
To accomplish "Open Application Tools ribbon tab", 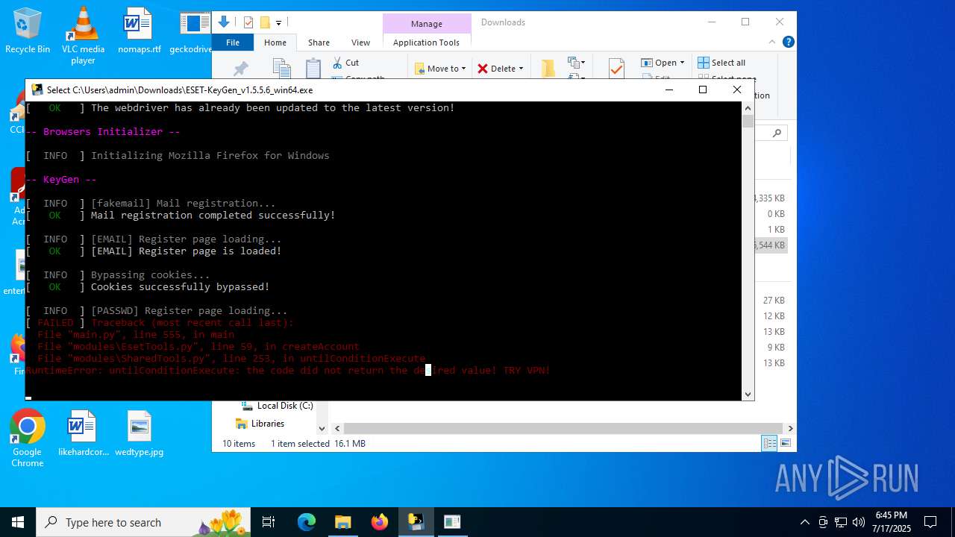I will pos(426,43).
